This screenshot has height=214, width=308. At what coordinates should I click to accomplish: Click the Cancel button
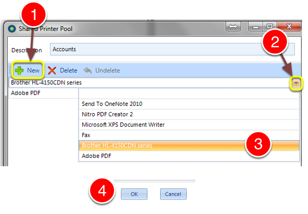coord(173,194)
